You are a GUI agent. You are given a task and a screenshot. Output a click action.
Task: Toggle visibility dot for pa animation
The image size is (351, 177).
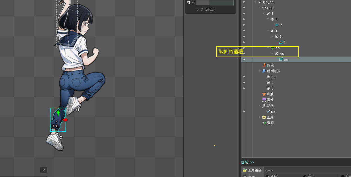click(x=244, y=111)
